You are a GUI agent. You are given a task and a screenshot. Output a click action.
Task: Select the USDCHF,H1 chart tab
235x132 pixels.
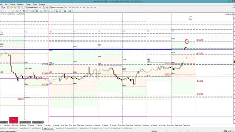coord(48,128)
